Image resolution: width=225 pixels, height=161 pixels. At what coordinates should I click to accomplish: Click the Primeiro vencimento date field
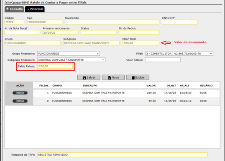(x=60, y=32)
